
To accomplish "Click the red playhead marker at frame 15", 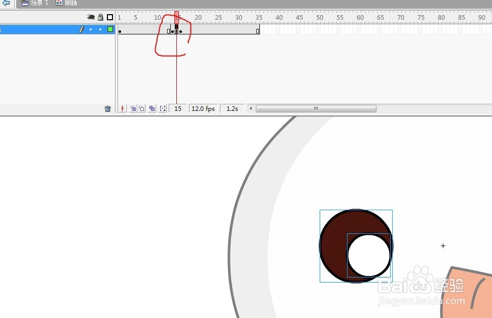I will [177, 17].
